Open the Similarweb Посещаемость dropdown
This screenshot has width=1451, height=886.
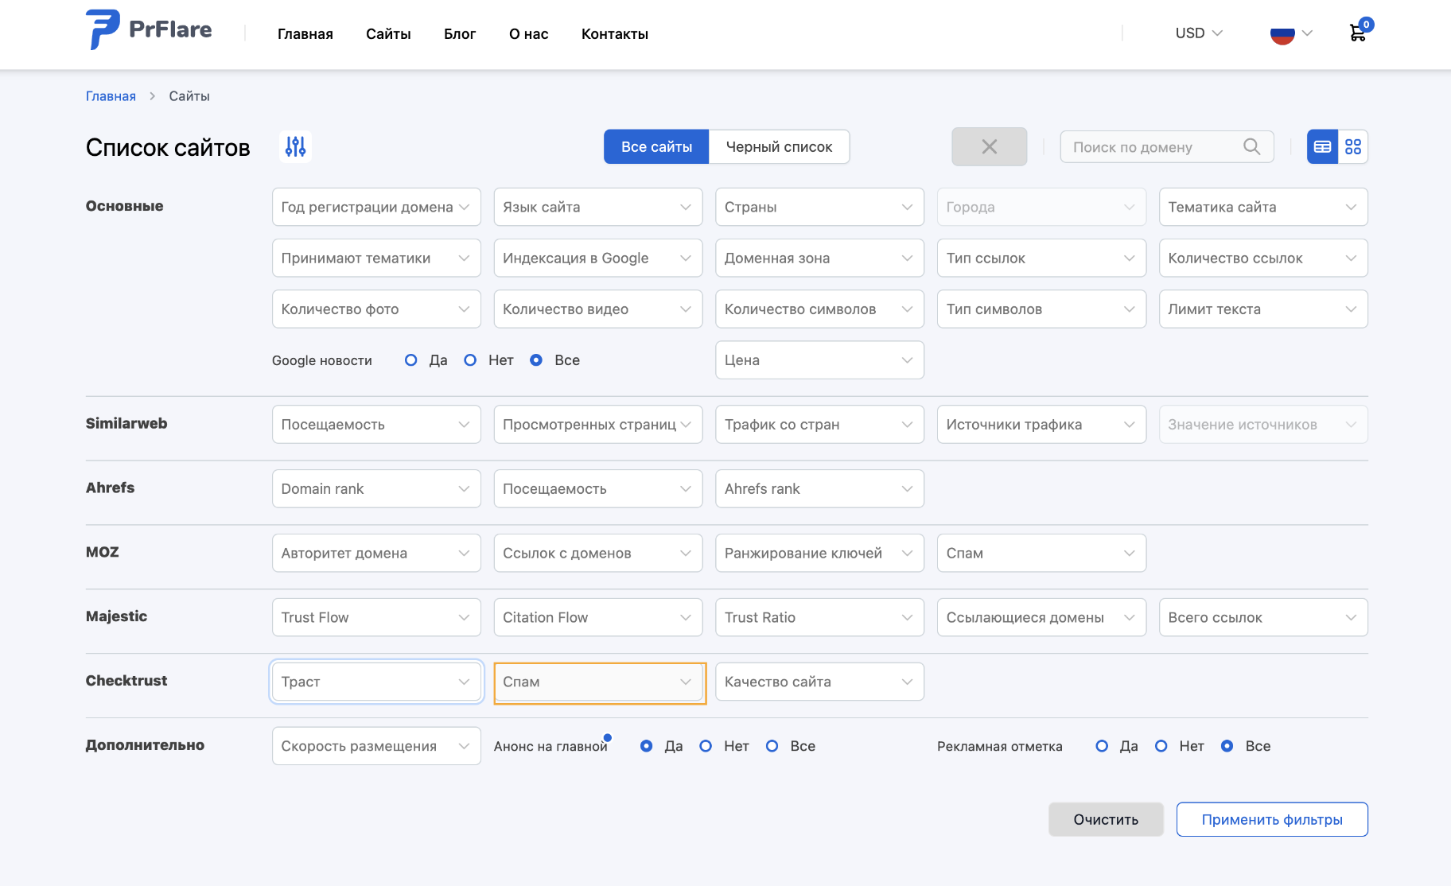376,425
